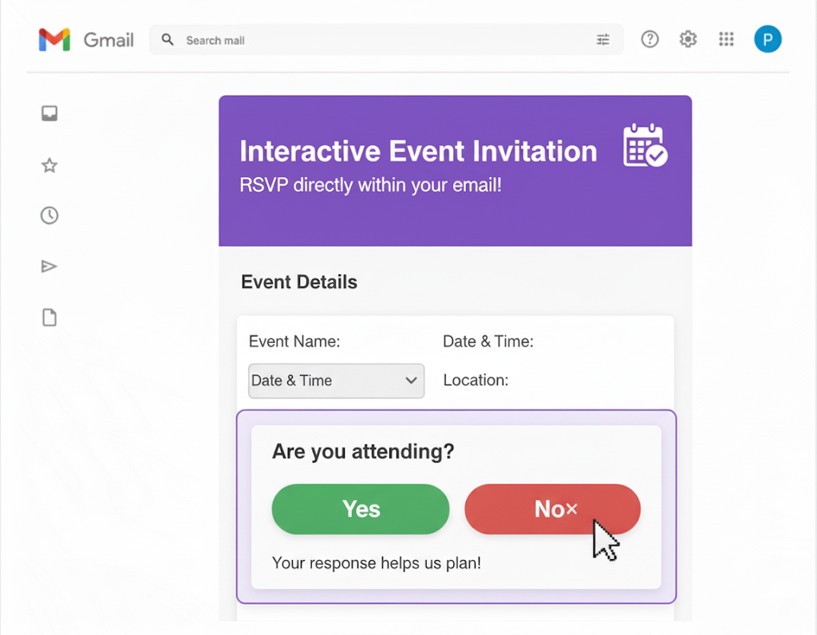Show search filter options

click(x=603, y=40)
